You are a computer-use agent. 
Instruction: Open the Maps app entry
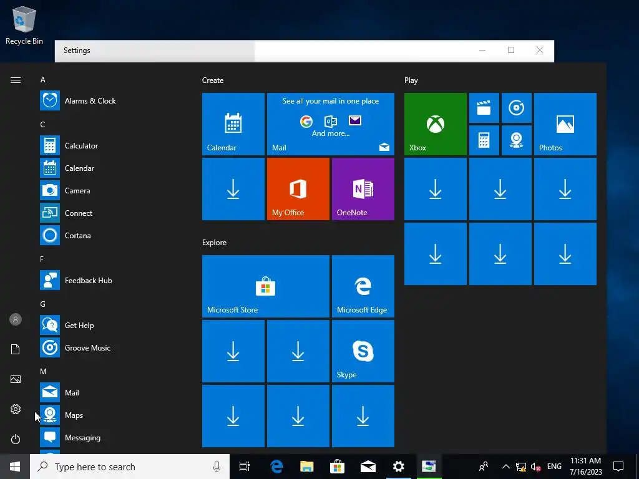110,415
